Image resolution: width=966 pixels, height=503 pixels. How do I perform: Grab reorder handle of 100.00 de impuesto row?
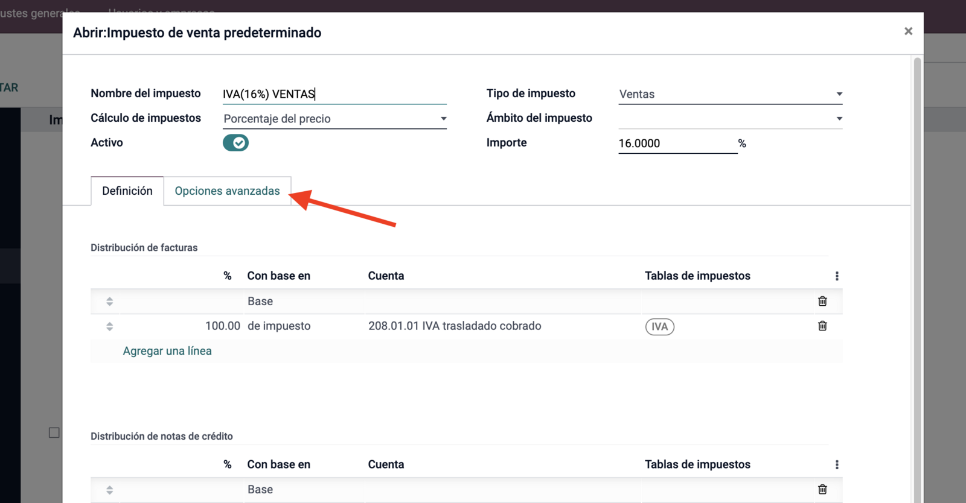109,326
